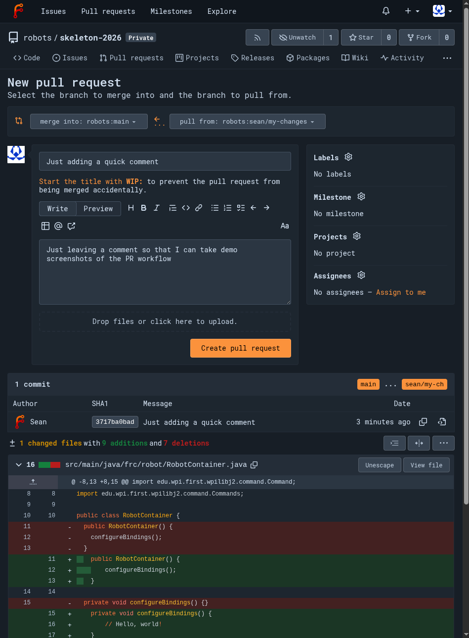Open Explore in top navigation

(222, 11)
